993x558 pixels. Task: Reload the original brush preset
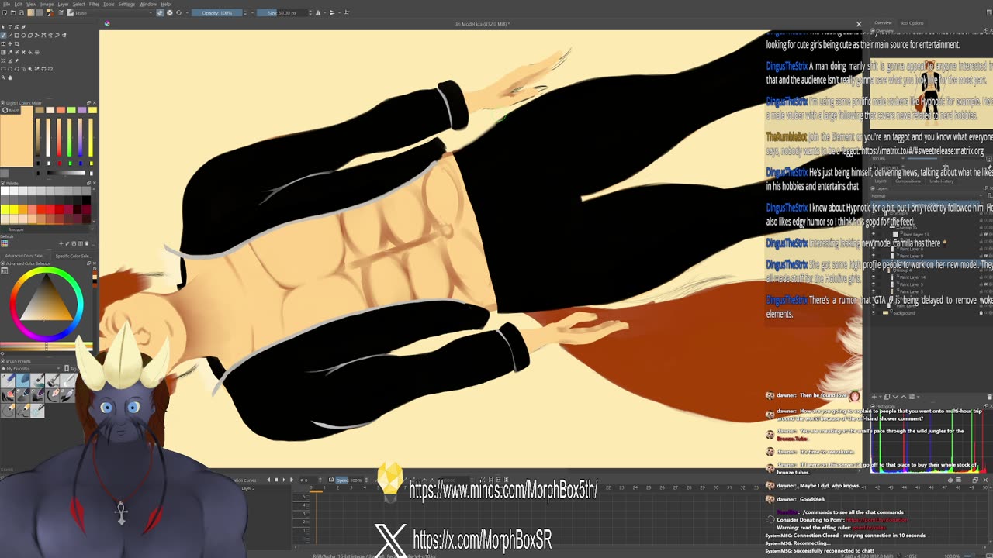tap(179, 13)
